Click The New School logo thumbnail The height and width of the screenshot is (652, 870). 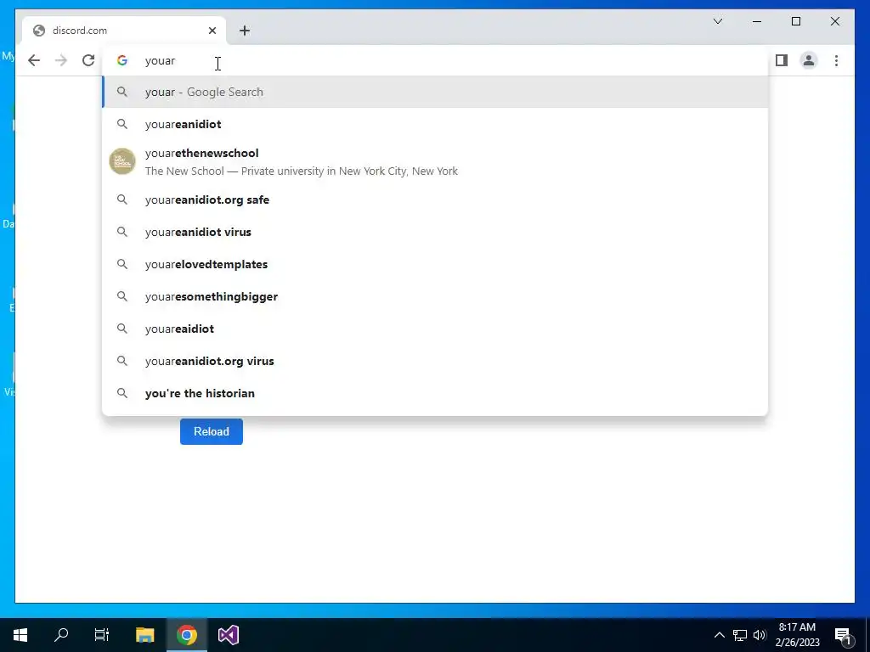(122, 161)
